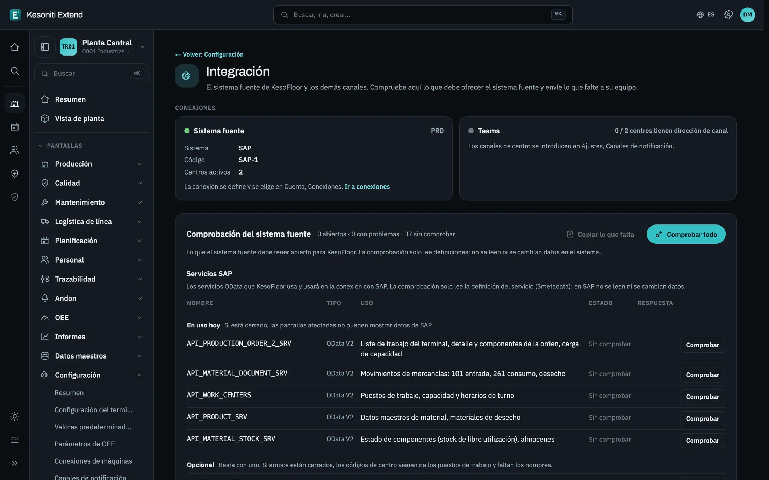
Task: Expand left rail with double-chevron icon
Action: [x=15, y=463]
